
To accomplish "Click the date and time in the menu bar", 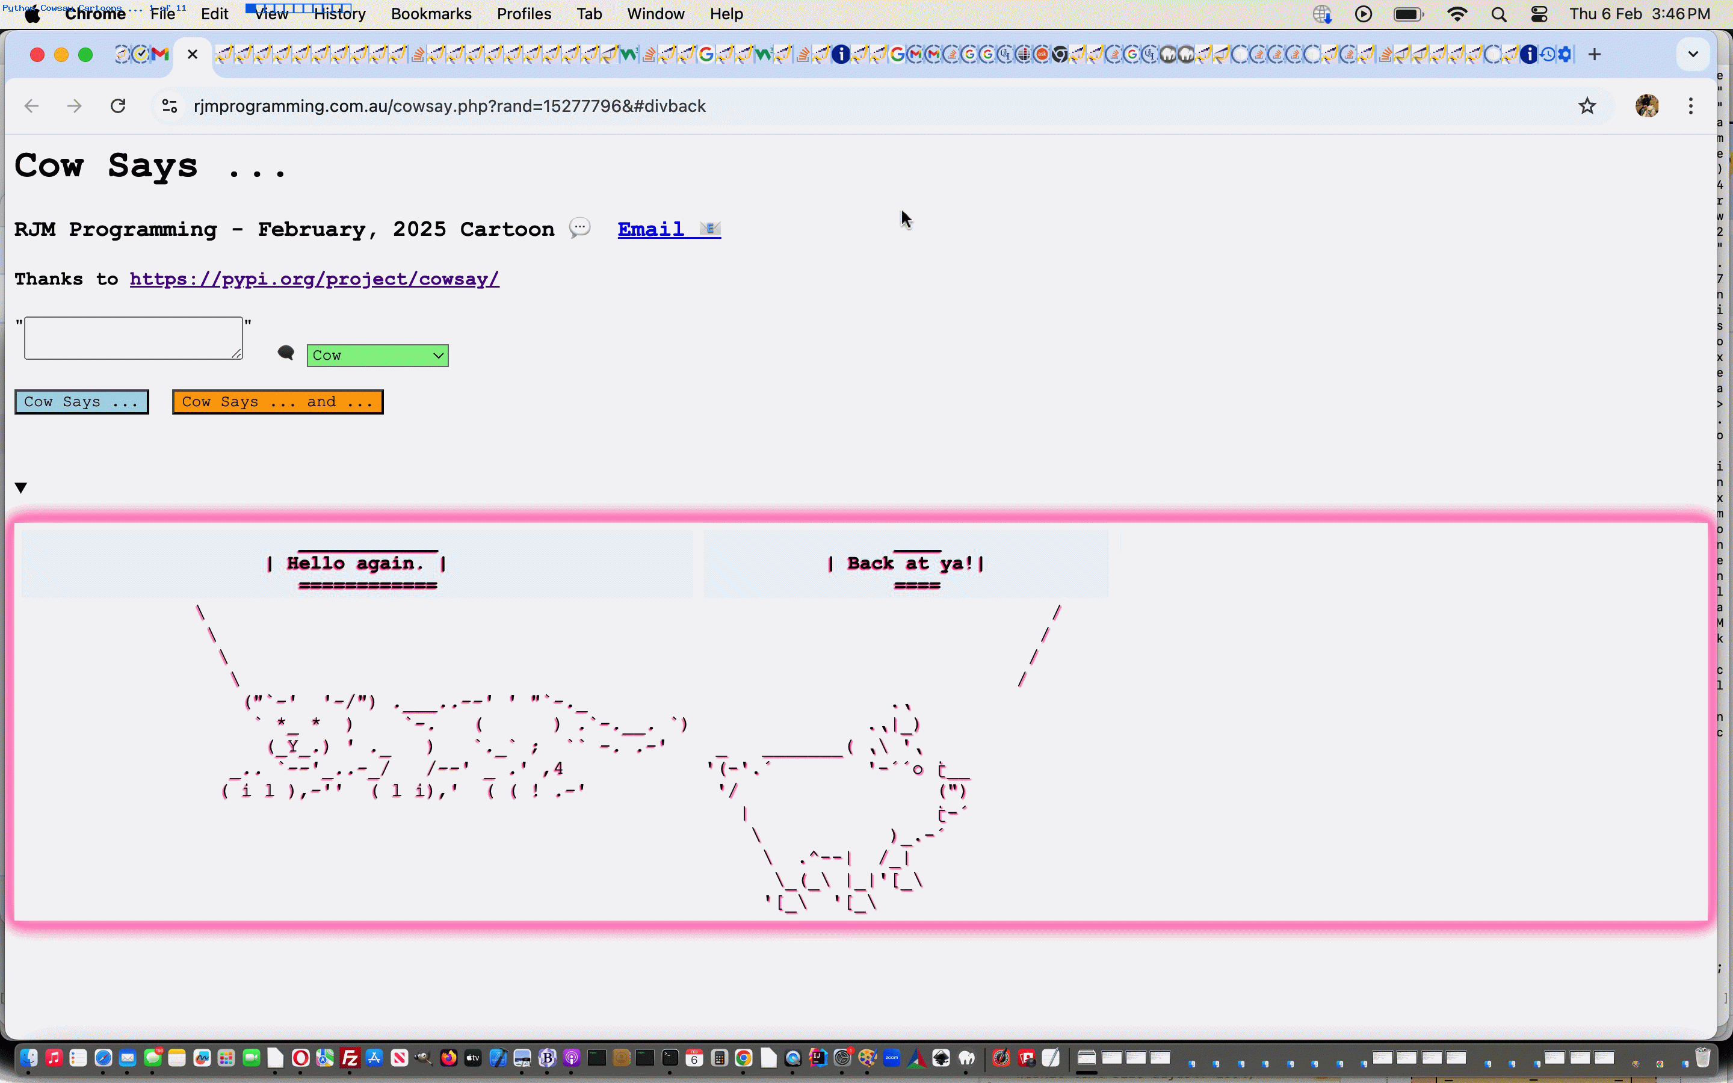I will pos(1639,14).
